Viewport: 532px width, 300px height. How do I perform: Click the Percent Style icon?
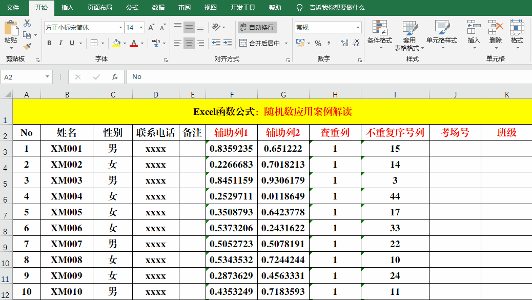(318, 44)
